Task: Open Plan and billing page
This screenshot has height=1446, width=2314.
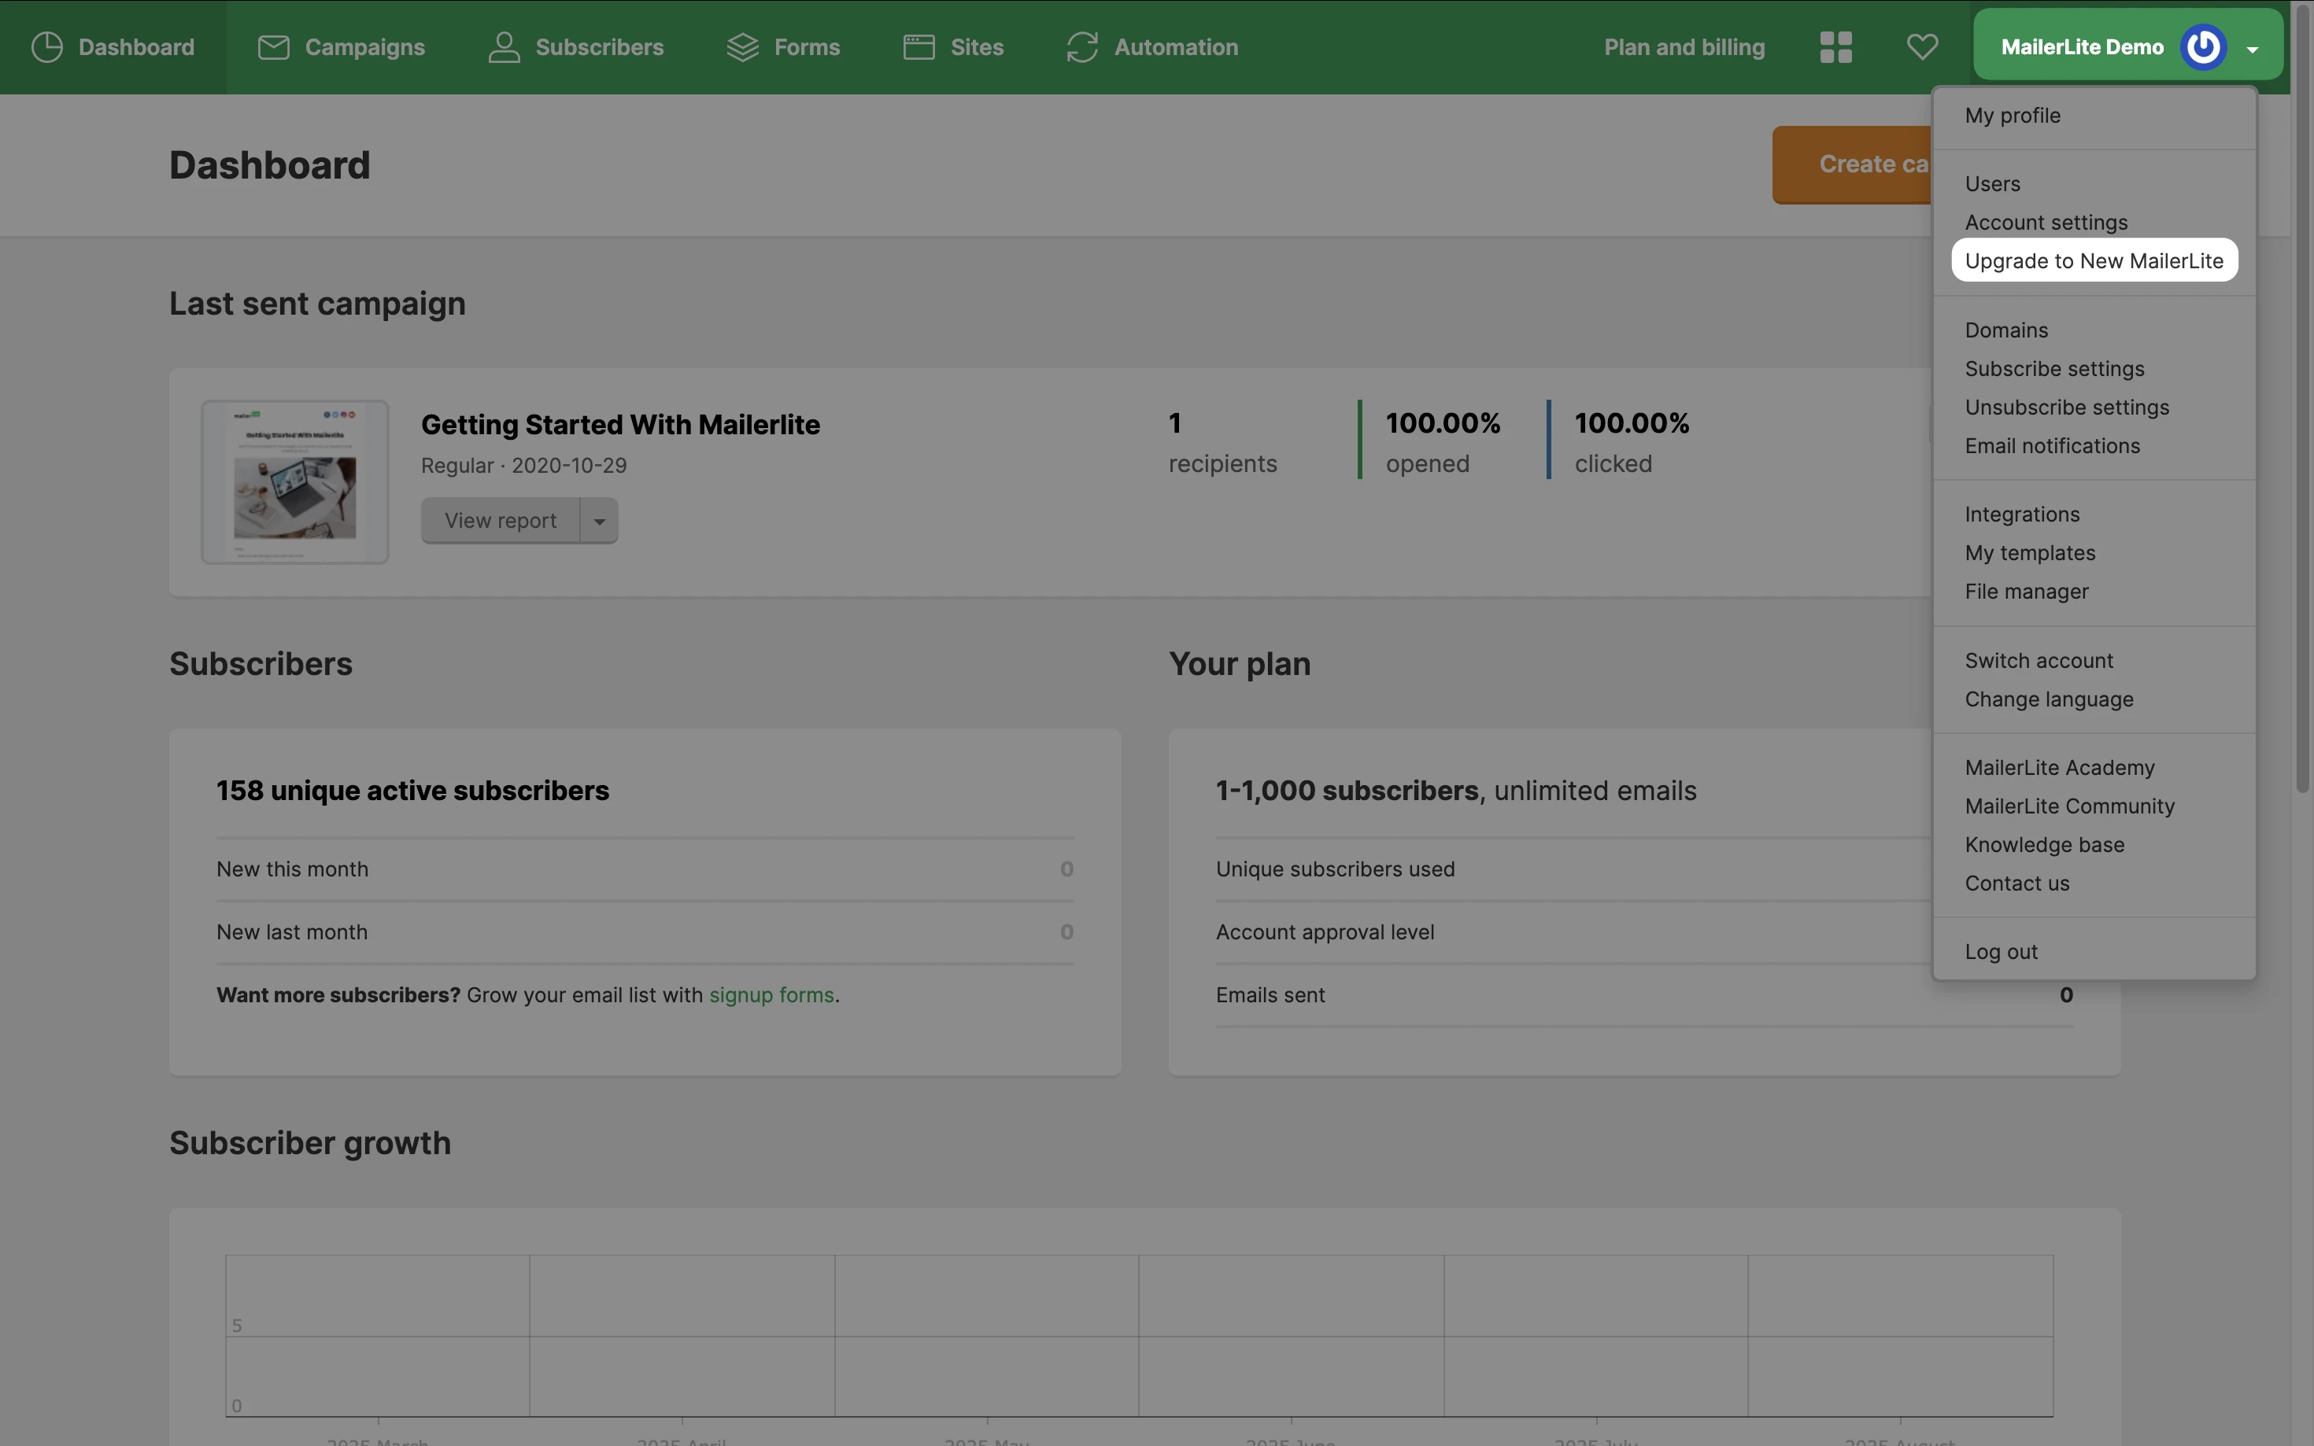Action: click(1684, 47)
